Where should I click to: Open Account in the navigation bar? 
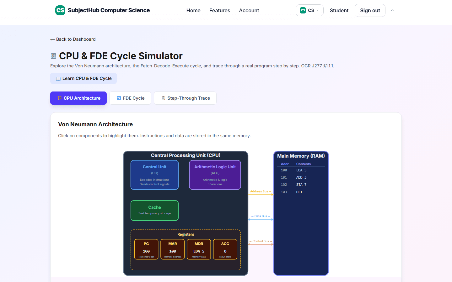(249, 10)
